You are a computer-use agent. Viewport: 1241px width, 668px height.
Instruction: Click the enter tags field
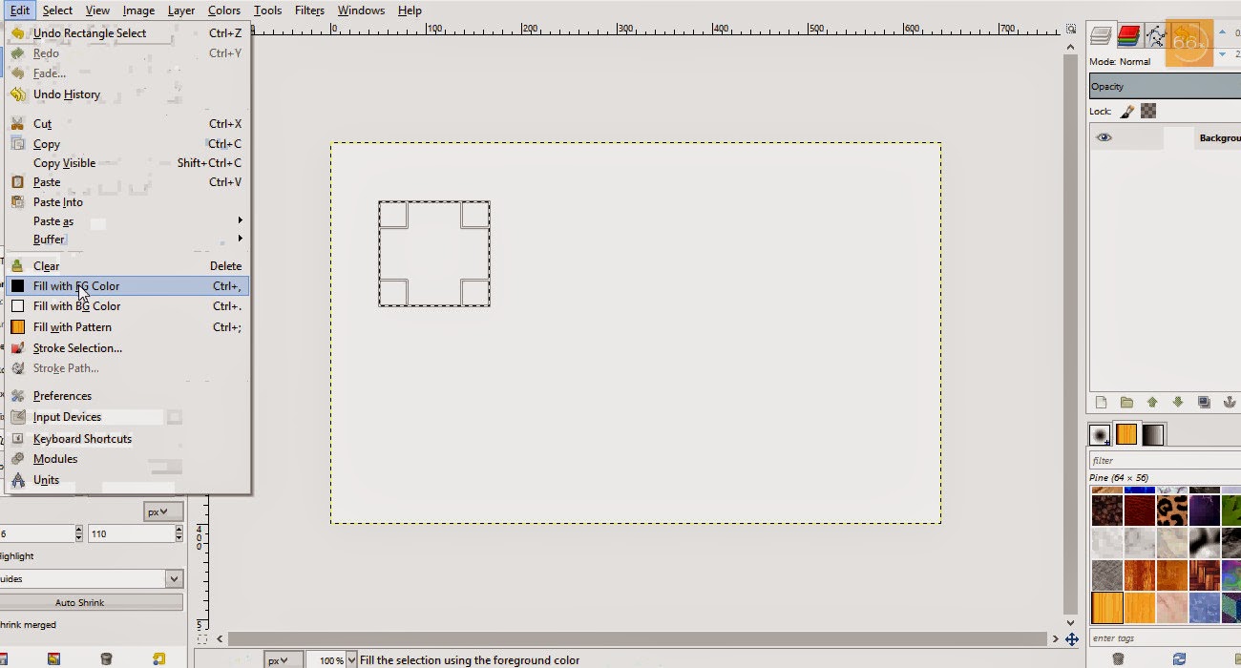pyautogui.click(x=1165, y=638)
